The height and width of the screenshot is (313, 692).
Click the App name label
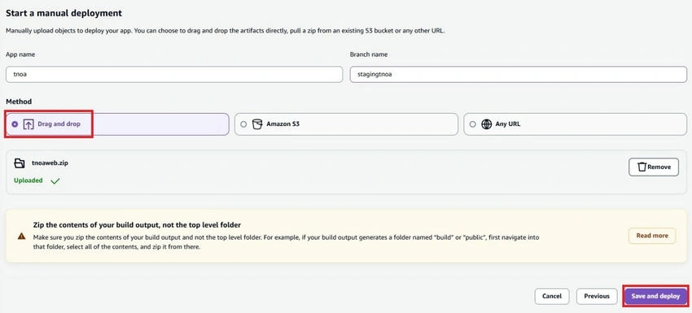click(20, 54)
